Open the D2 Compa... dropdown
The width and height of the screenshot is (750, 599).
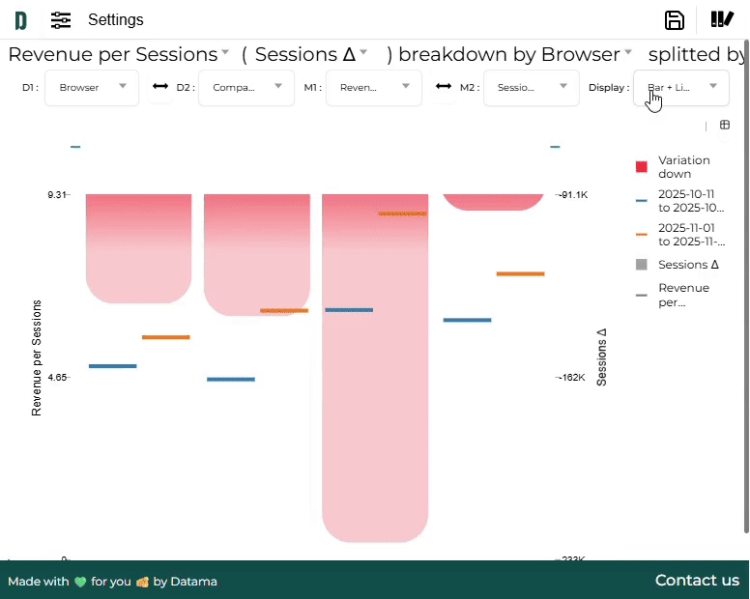[x=245, y=87]
